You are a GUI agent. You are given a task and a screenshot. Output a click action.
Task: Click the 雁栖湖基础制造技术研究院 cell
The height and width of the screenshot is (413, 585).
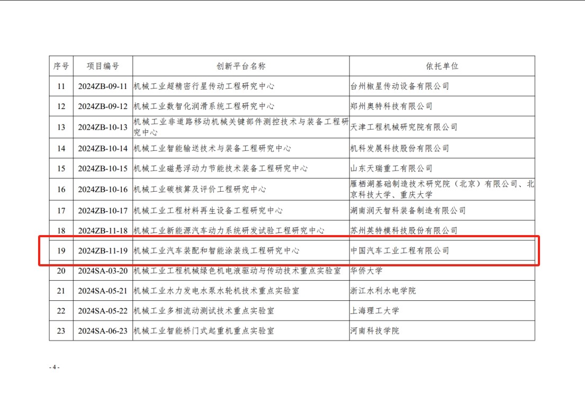pyautogui.click(x=442, y=189)
